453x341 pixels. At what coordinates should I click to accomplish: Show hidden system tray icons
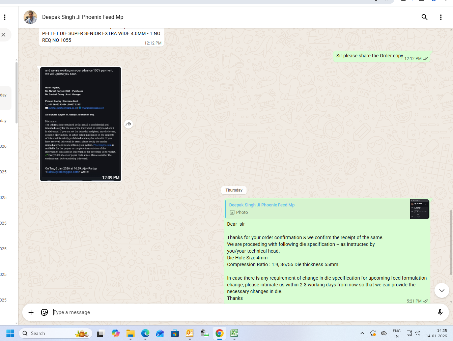pyautogui.click(x=362, y=333)
